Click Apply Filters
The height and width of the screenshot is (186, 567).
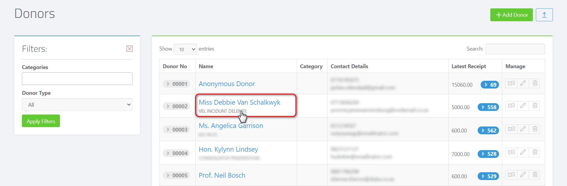41,121
